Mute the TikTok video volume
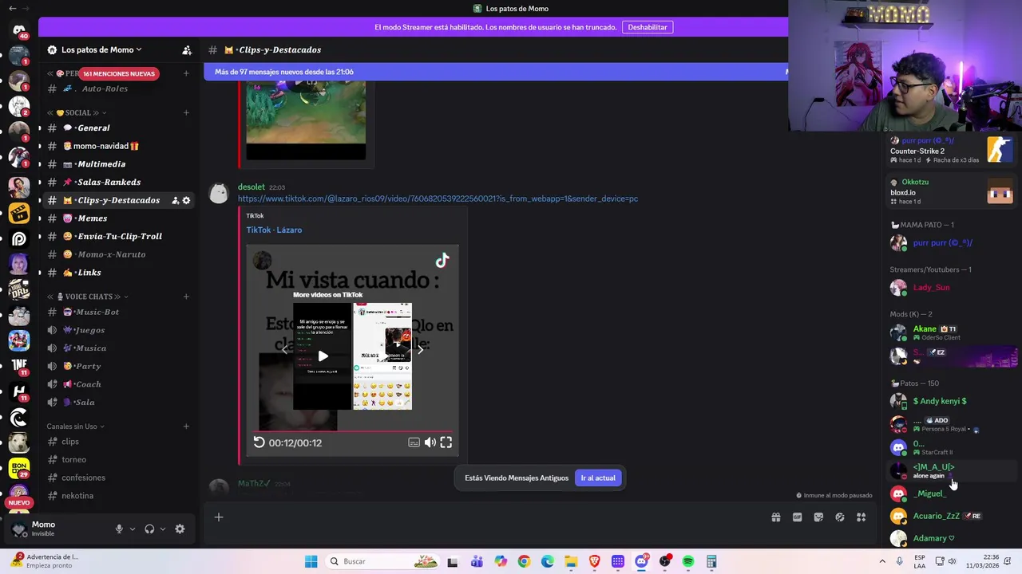1022x574 pixels. (430, 442)
